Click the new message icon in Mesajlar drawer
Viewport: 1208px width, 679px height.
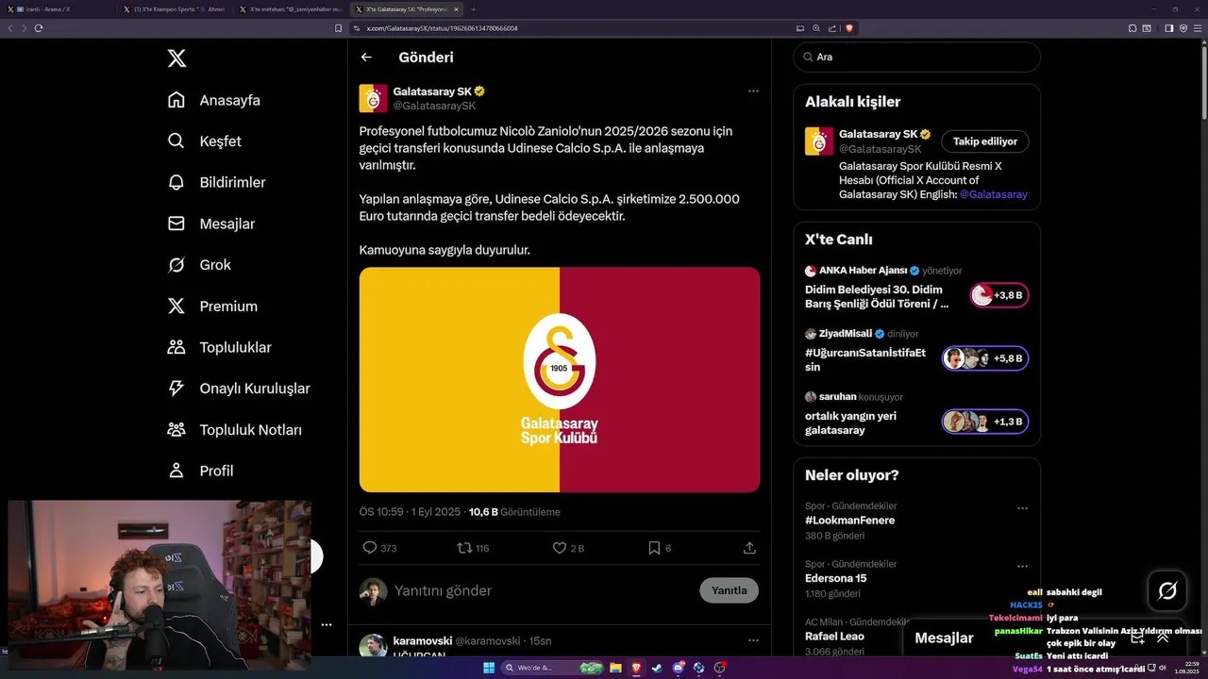point(1137,638)
